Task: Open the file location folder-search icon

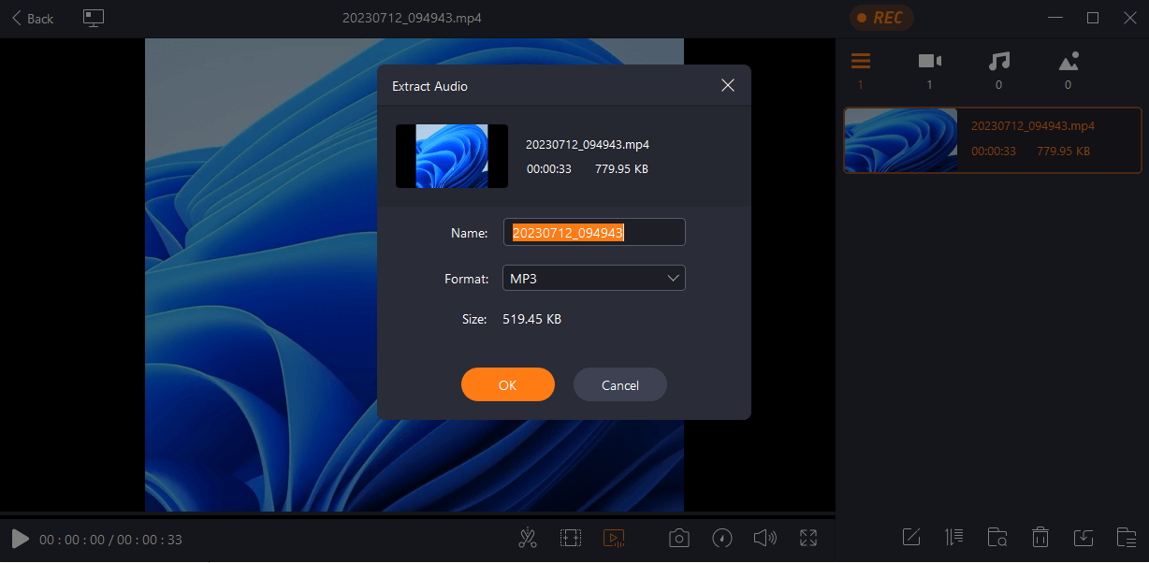Action: (x=997, y=537)
